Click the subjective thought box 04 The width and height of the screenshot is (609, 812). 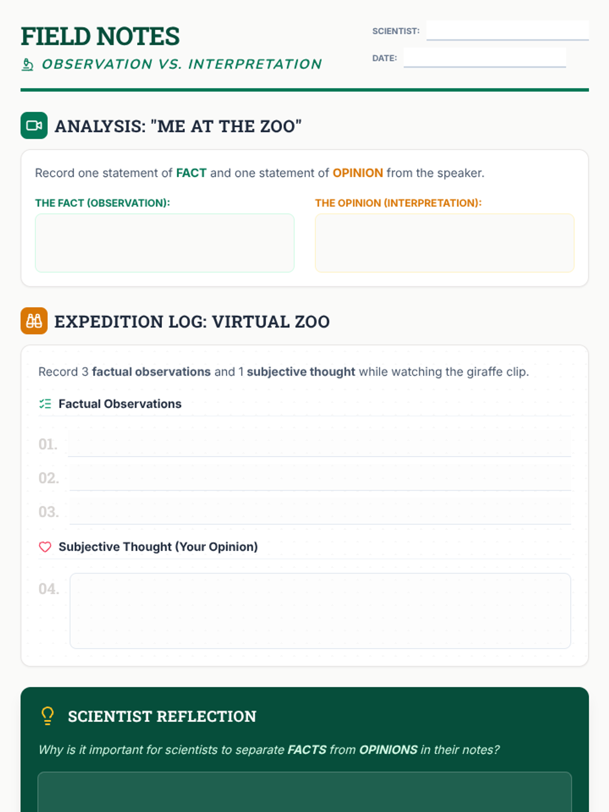tap(320, 611)
